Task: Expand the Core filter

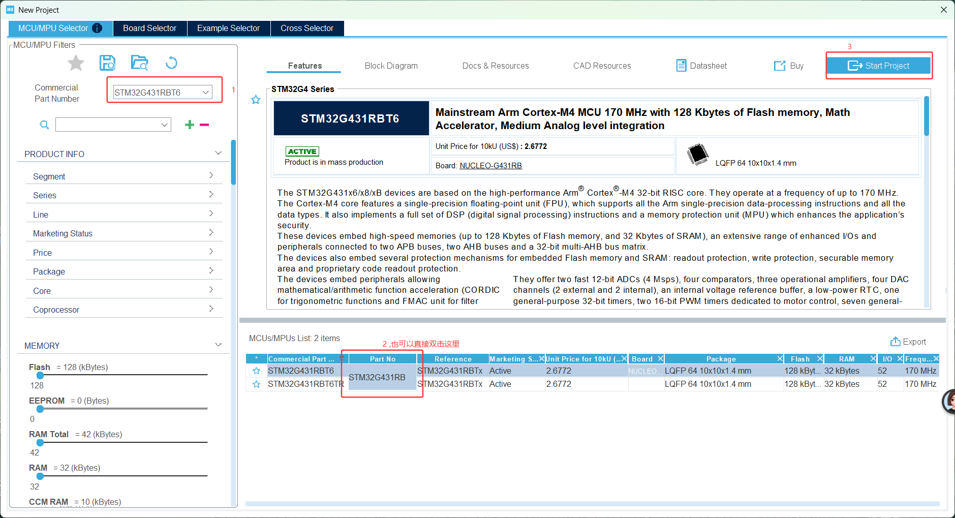Action: click(211, 290)
